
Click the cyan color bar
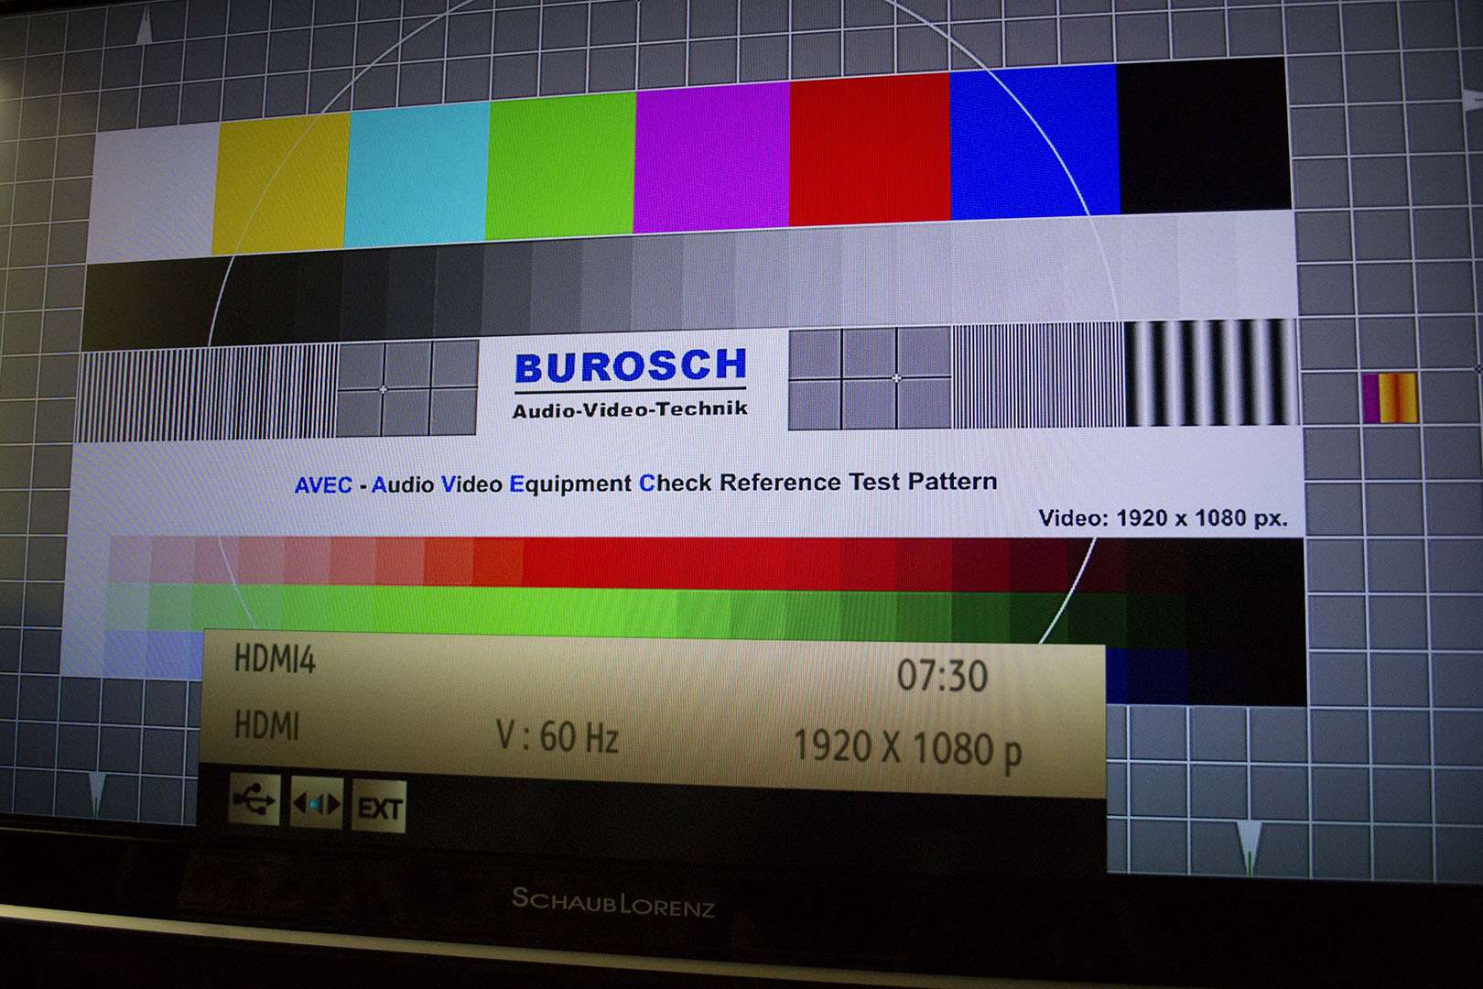(x=417, y=174)
